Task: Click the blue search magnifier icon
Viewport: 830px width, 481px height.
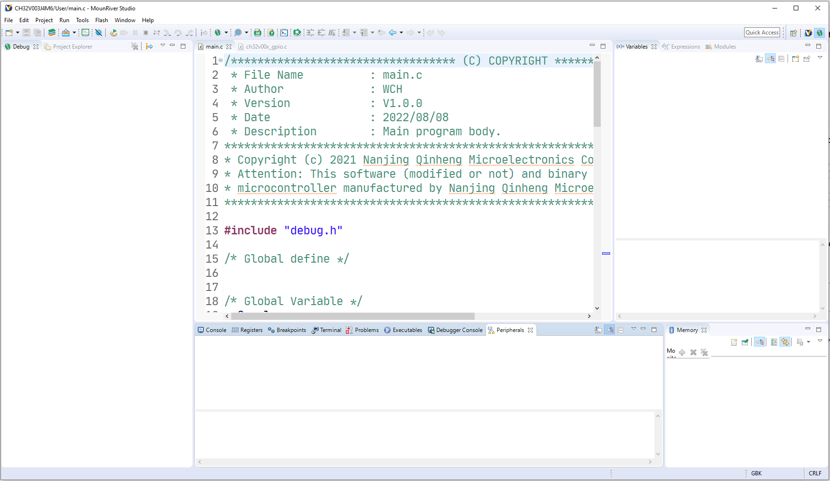Action: click(238, 33)
